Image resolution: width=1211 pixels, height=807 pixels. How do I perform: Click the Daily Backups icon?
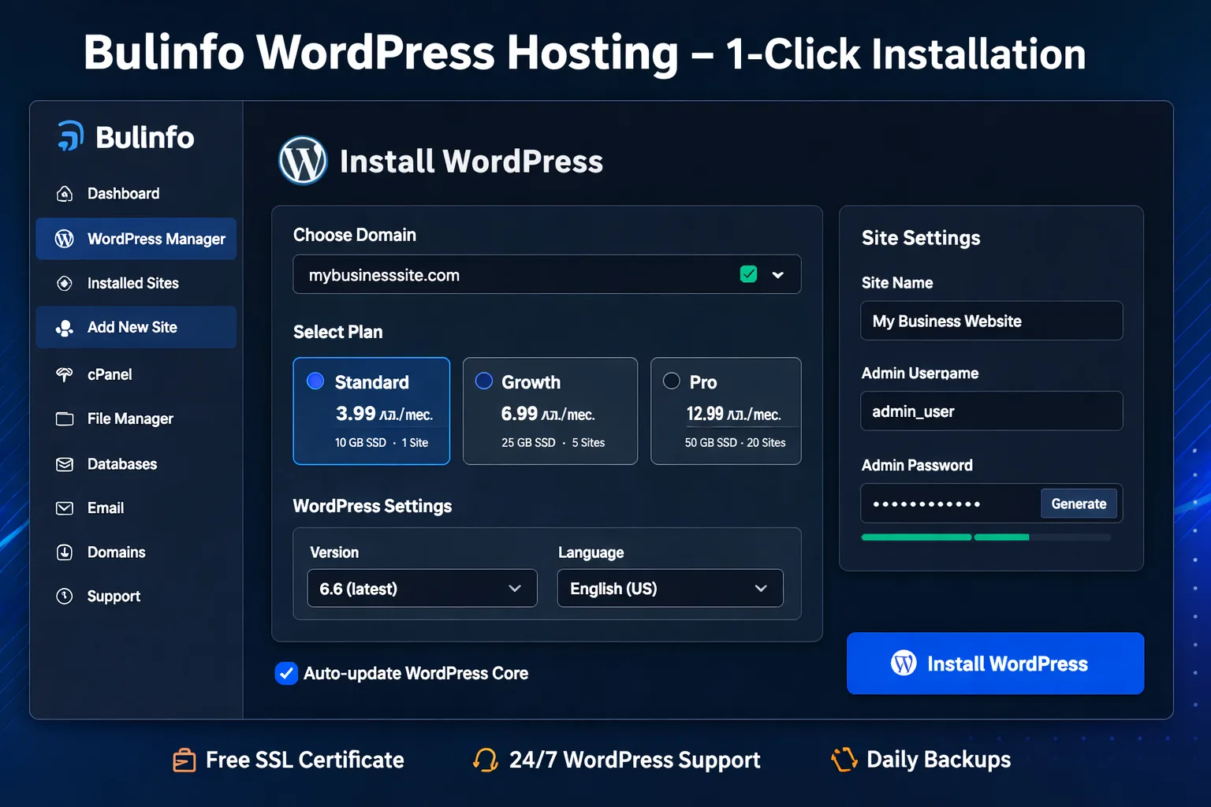[844, 760]
